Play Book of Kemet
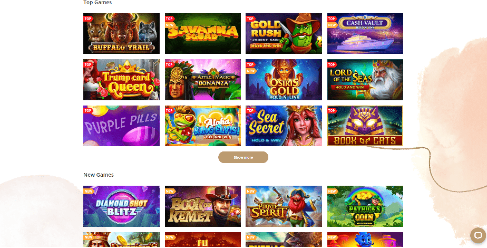Screen dimensions: 487x248 point(203,206)
